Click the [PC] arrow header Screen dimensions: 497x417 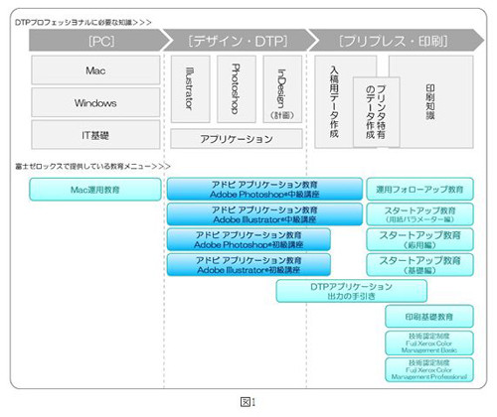click(99, 40)
